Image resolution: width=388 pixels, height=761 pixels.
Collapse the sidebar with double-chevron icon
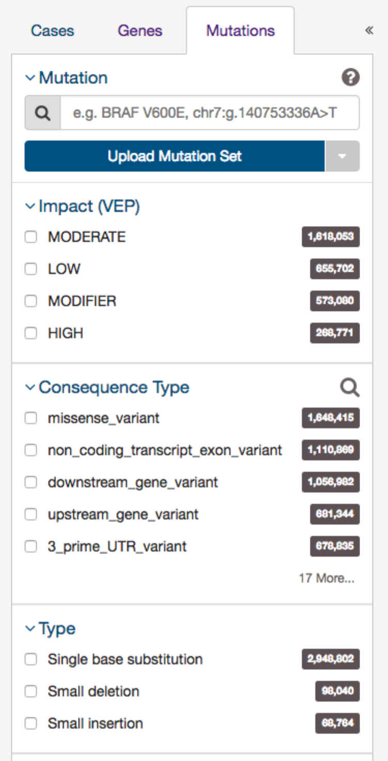369,31
